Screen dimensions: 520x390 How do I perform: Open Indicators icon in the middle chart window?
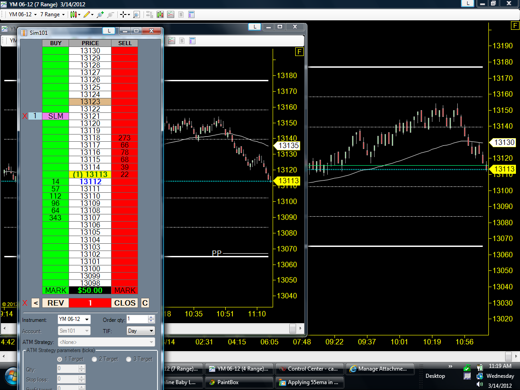(x=172, y=41)
